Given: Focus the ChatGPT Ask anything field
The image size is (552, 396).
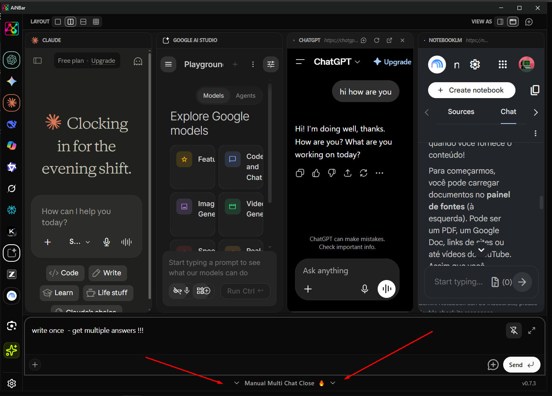Looking at the screenshot, I should tap(347, 271).
